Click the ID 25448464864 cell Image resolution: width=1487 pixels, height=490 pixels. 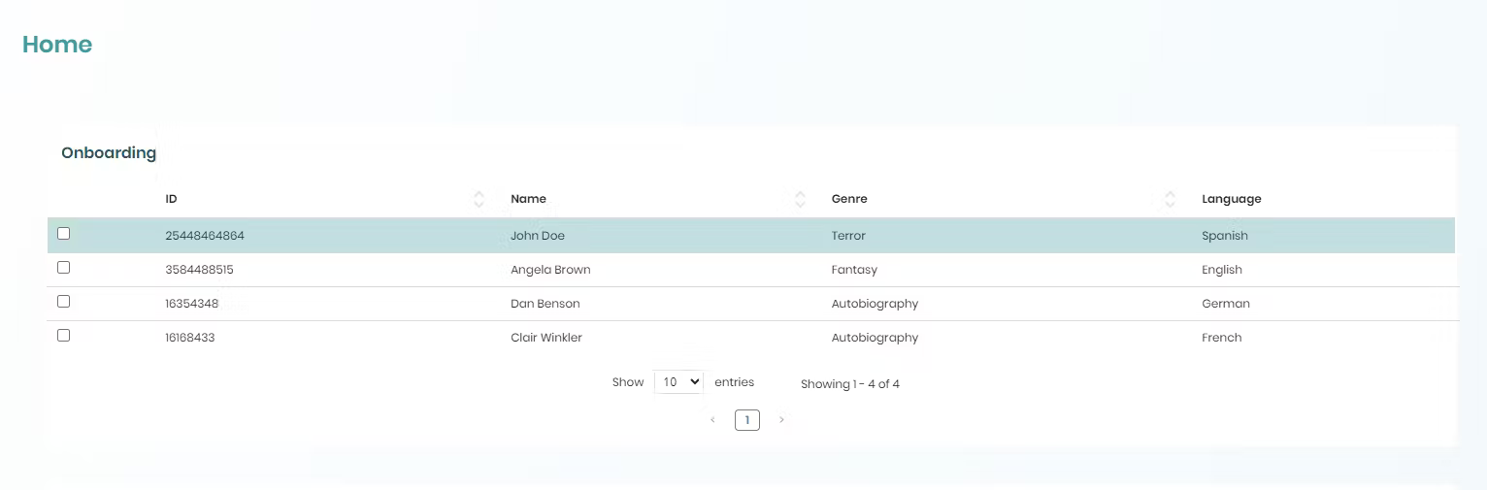pos(205,236)
